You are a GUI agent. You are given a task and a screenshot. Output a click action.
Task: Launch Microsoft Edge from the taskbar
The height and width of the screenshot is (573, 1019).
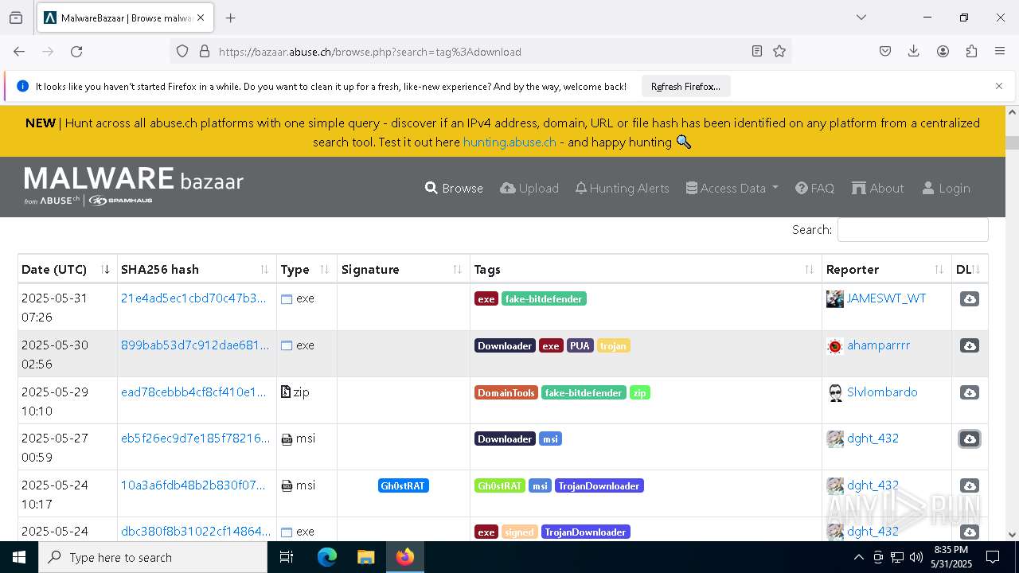point(327,557)
